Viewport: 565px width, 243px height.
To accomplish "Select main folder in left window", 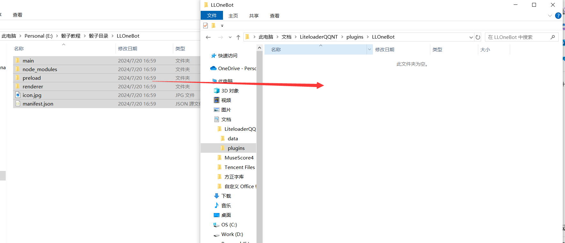I will [x=107, y=61].
